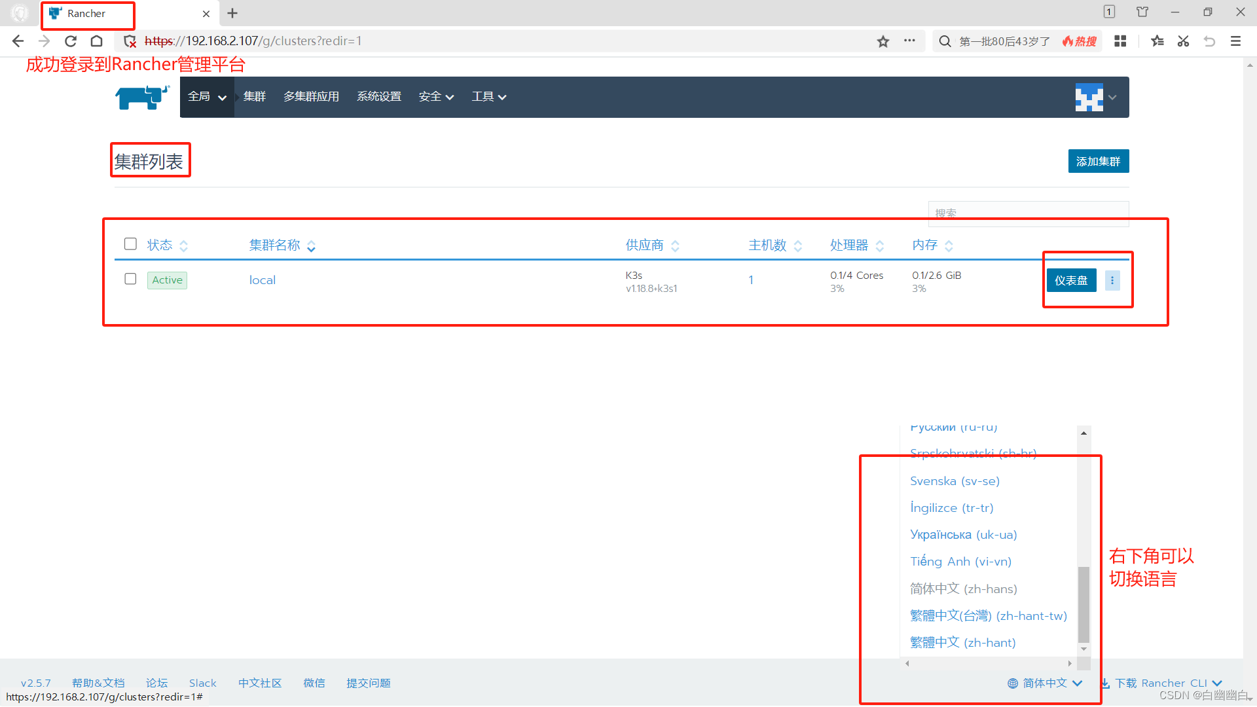This screenshot has height=707, width=1257.
Task: Sort clusters by 处理器 column
Action: click(857, 245)
